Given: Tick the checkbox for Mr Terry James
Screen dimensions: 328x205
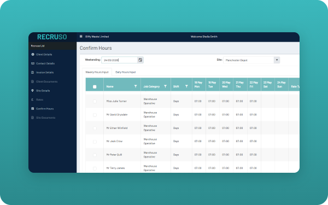Looking at the screenshot, I should point(95,168).
